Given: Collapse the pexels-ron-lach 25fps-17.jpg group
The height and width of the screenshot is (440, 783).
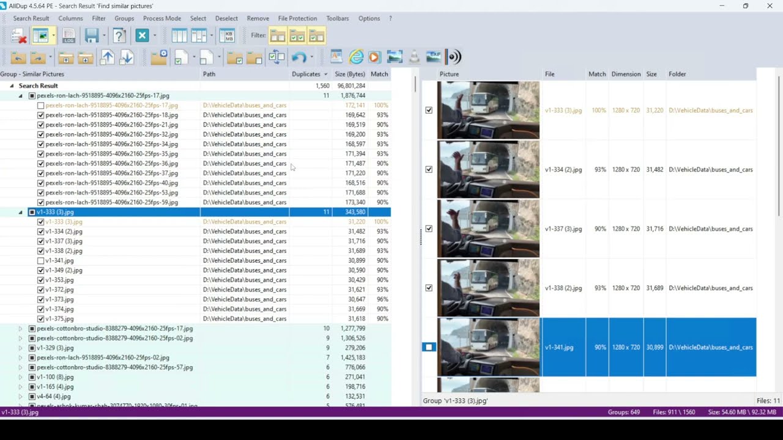Looking at the screenshot, I should click(x=20, y=96).
